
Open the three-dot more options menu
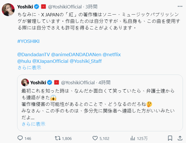tap(180, 7)
